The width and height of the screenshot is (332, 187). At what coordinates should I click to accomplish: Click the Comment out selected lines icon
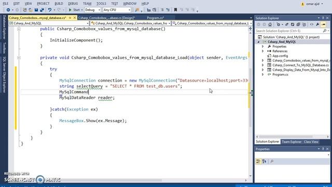(x=162, y=10)
